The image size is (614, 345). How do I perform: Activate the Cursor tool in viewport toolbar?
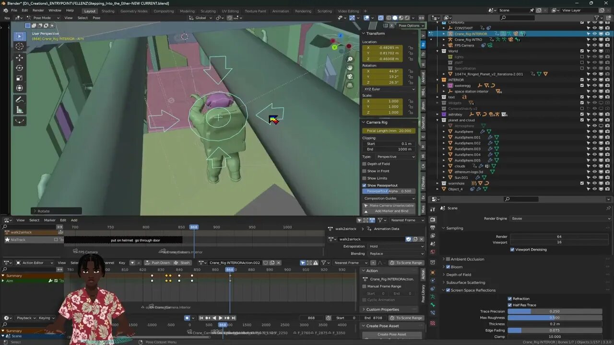(x=20, y=46)
